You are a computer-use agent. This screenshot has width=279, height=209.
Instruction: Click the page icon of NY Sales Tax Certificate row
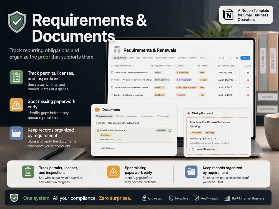(x=112, y=80)
